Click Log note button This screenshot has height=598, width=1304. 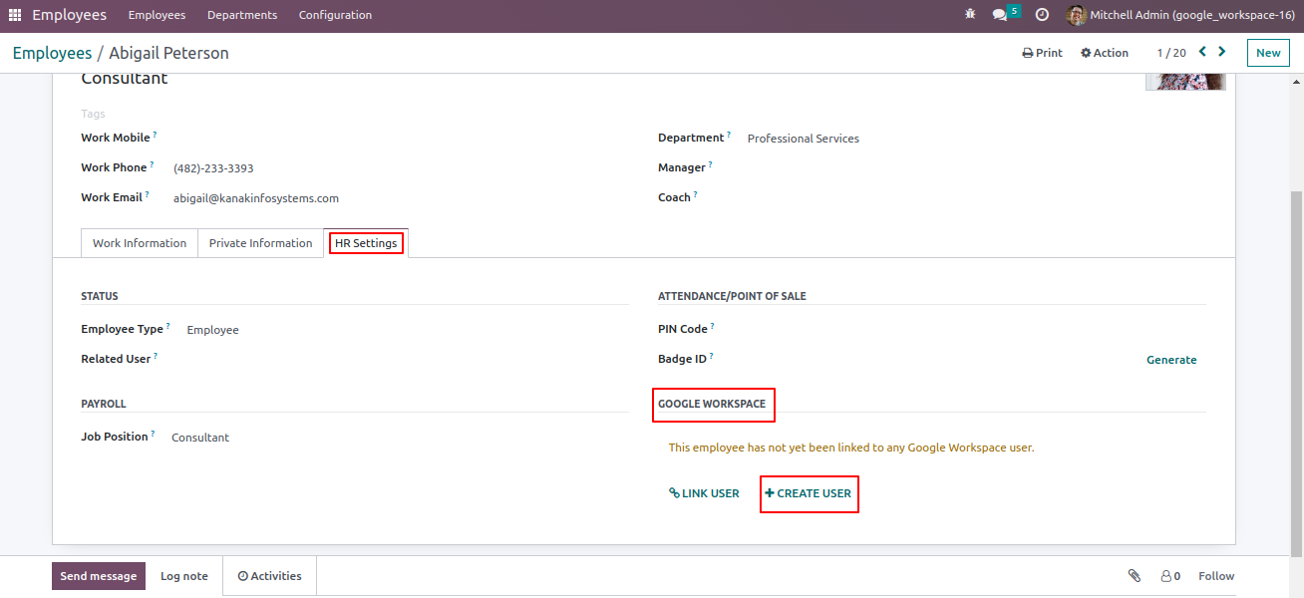[184, 576]
